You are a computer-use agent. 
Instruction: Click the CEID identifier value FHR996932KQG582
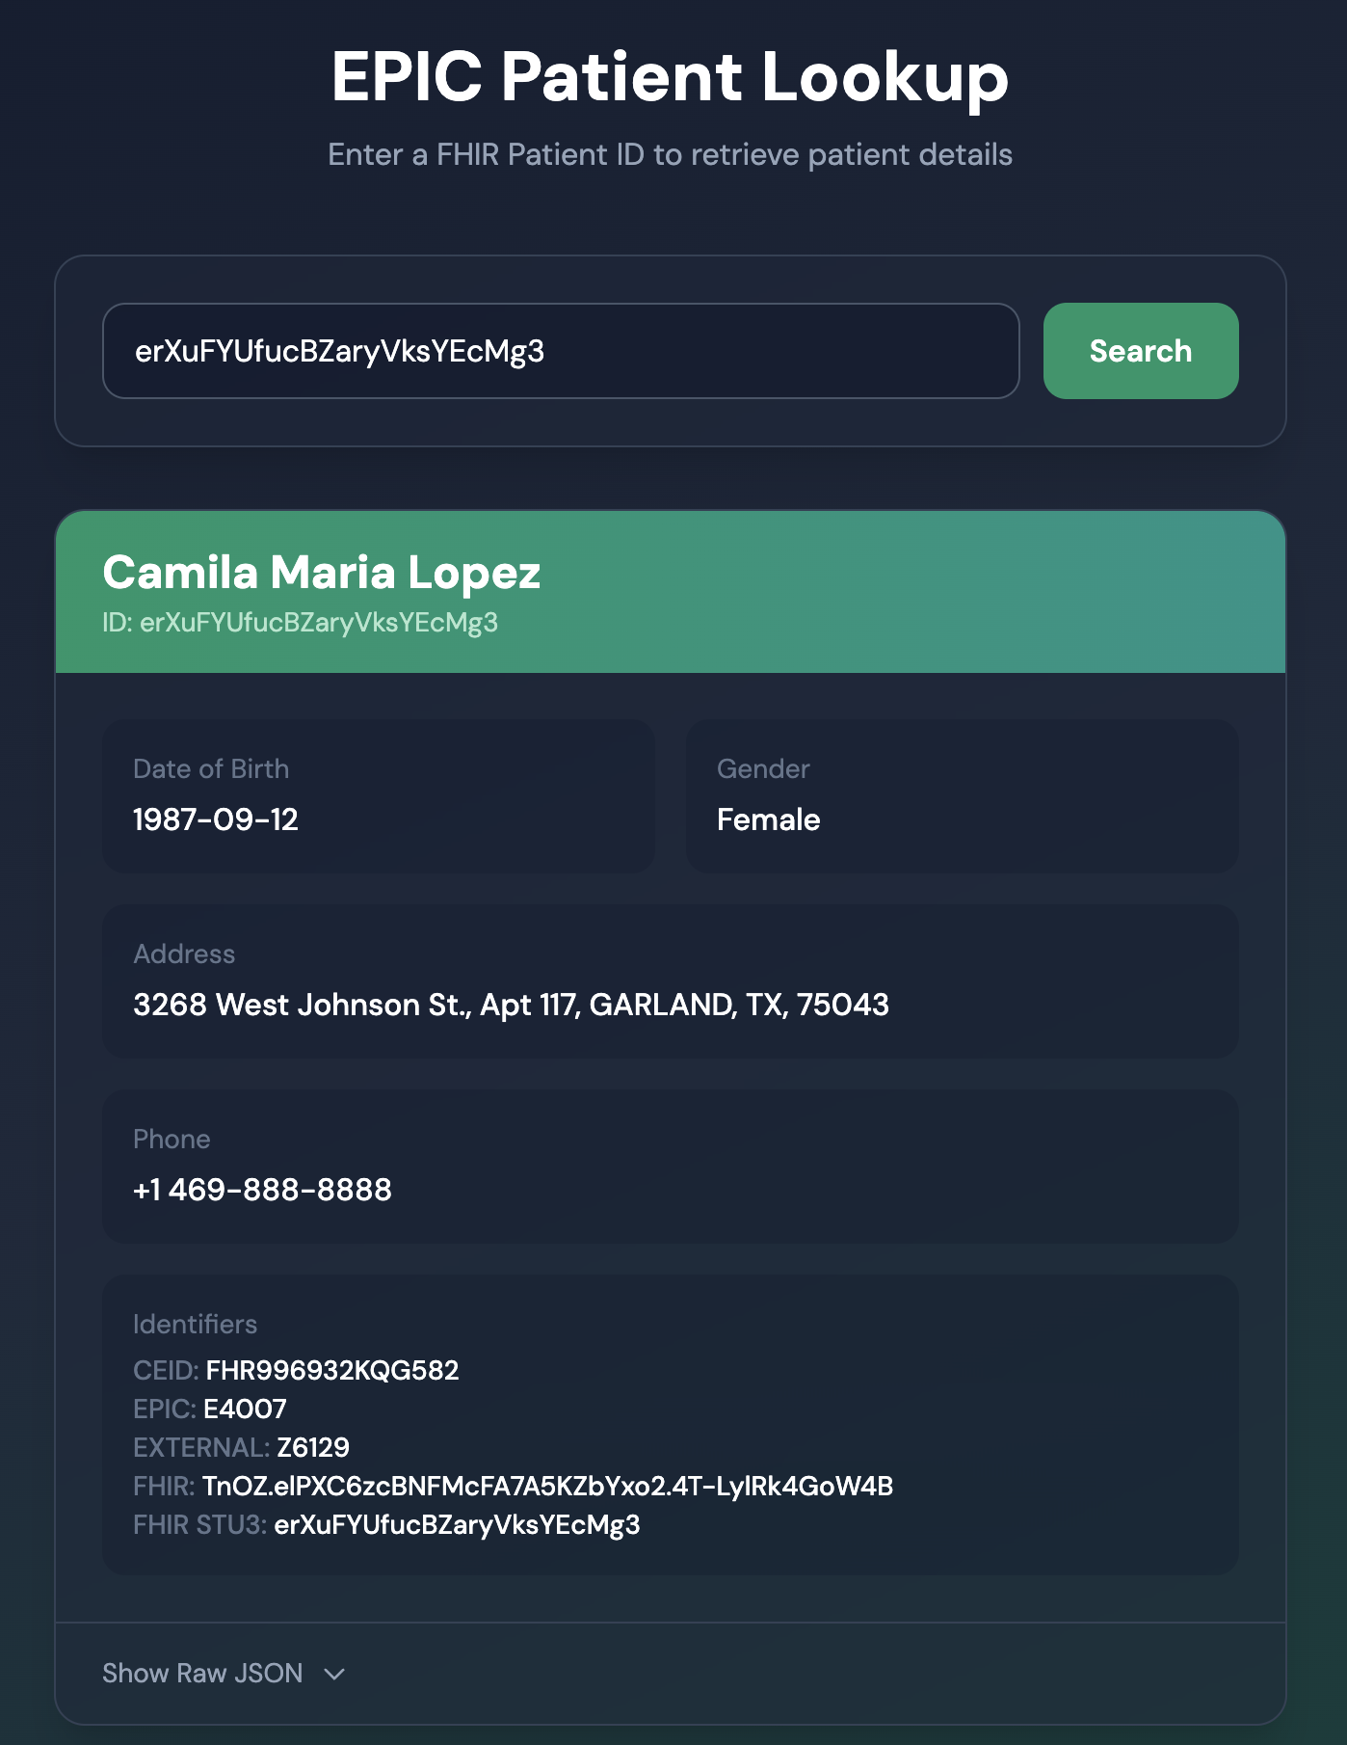click(331, 1370)
